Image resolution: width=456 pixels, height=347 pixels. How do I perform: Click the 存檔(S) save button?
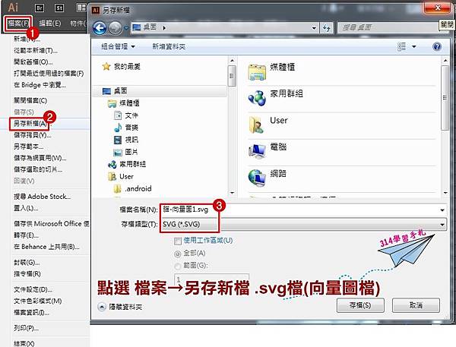360,305
